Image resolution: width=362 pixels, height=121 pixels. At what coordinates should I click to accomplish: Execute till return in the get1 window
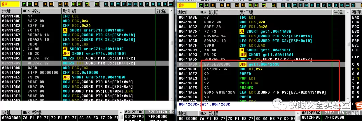click(264, 5)
